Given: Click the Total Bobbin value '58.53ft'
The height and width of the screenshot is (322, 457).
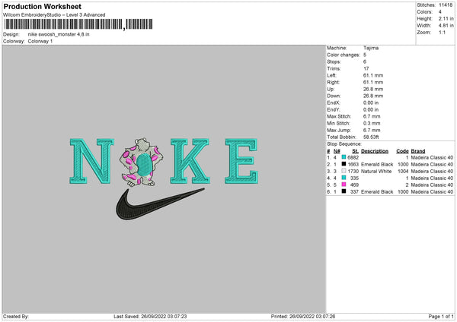Looking at the screenshot, I should [371, 137].
